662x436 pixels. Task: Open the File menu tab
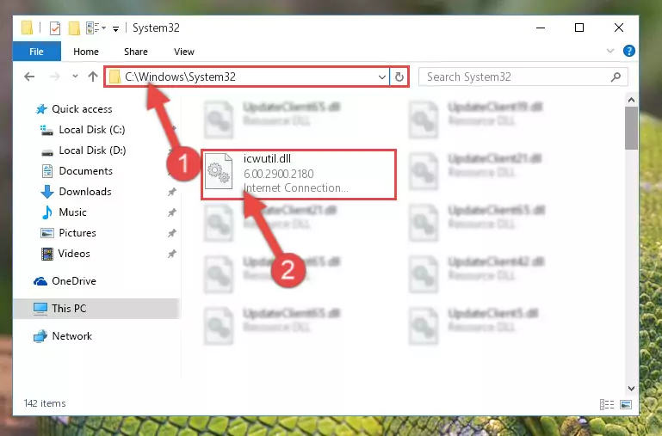(37, 52)
